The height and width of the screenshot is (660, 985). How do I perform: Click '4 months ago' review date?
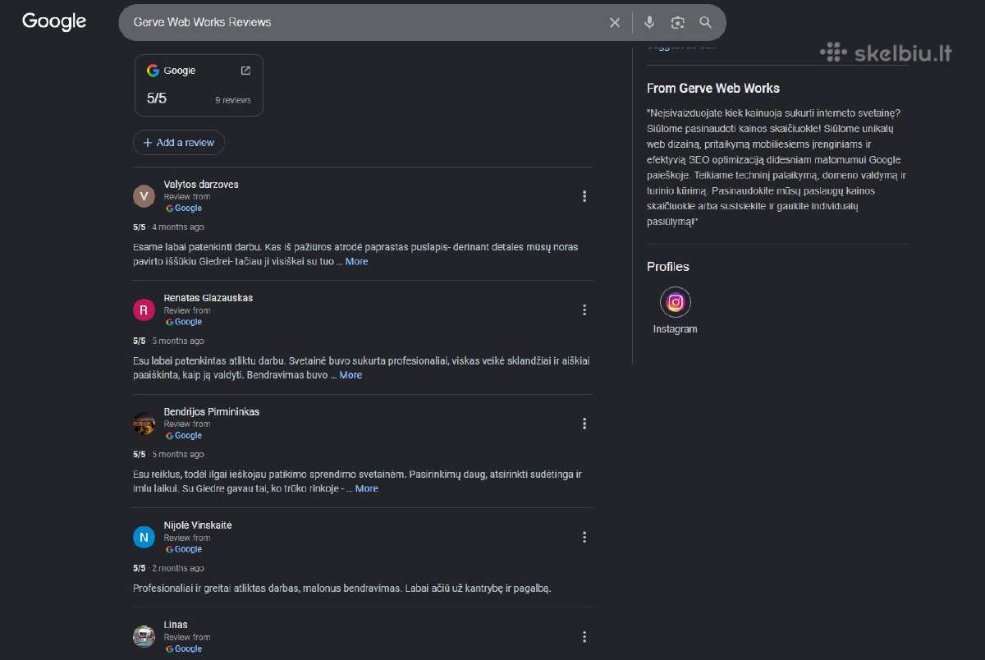coord(178,227)
